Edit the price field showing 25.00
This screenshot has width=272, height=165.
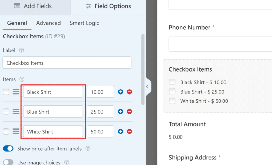click(x=100, y=112)
